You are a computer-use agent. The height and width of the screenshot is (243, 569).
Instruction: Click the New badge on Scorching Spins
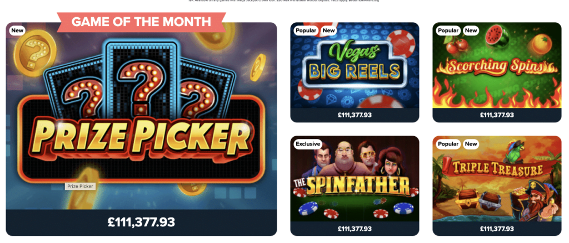471,30
